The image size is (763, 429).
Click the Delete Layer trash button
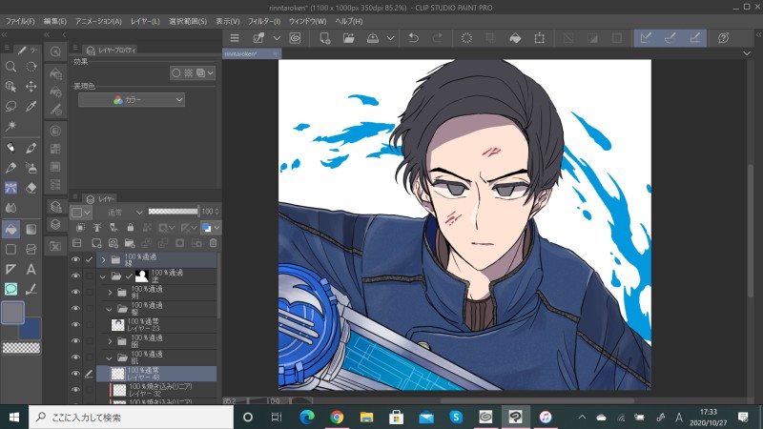(214, 243)
